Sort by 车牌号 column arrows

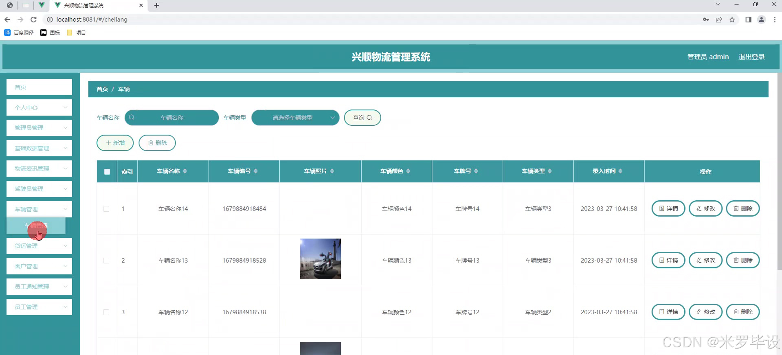point(476,171)
